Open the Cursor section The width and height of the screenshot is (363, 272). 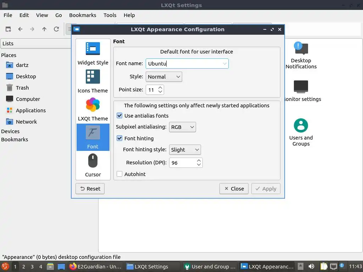[93, 166]
